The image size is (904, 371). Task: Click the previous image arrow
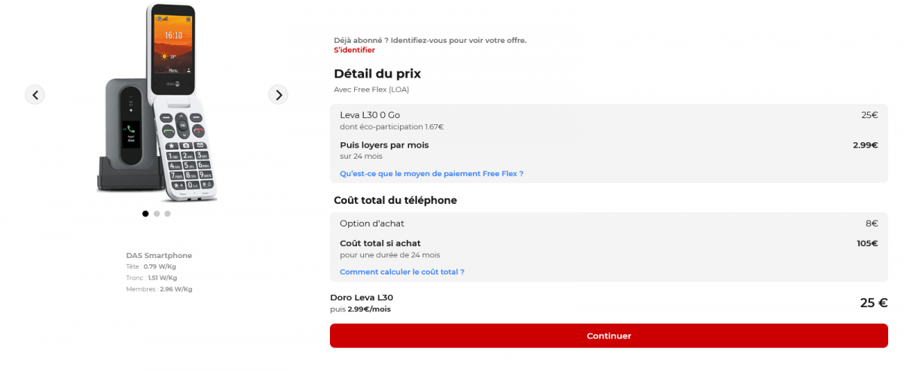pyautogui.click(x=35, y=95)
